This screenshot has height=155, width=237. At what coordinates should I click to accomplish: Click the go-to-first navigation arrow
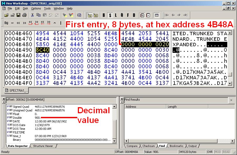(167, 15)
